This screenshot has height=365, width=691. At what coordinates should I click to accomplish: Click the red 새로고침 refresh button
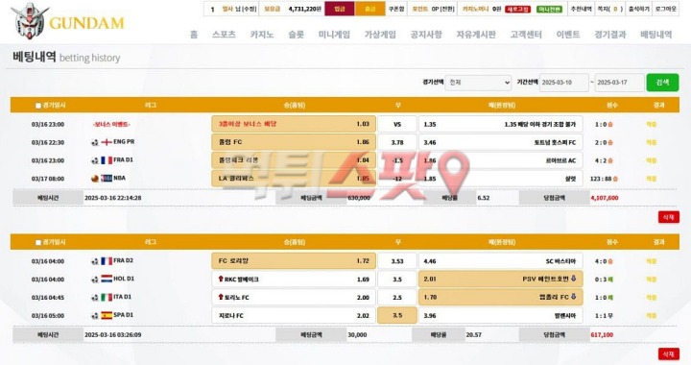[517, 9]
